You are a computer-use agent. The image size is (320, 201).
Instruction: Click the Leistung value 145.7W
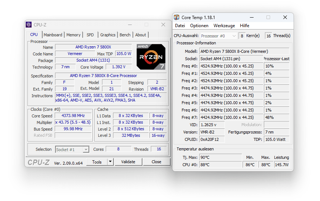[282, 165]
